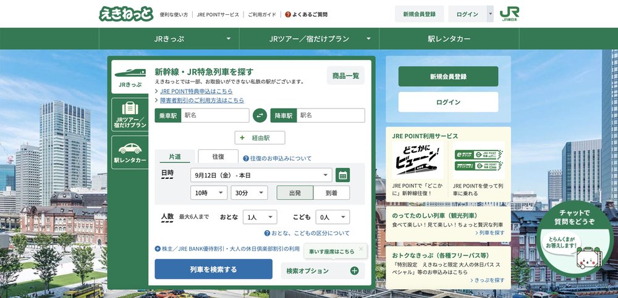Open 駅レンタカー in the navigation bar
Viewport: 618px width, 298px height.
pyautogui.click(x=449, y=39)
